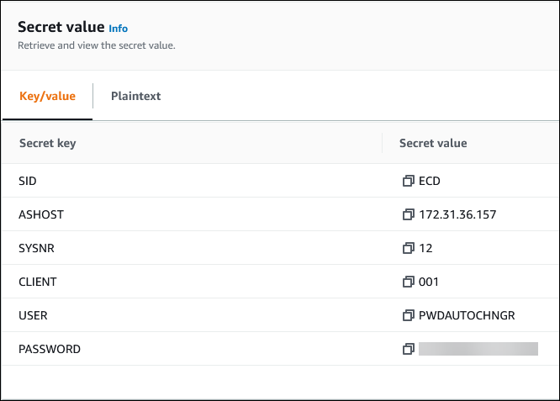Screen dimensions: 560x401
Task: Click the Secret key column header
Action: 47,143
